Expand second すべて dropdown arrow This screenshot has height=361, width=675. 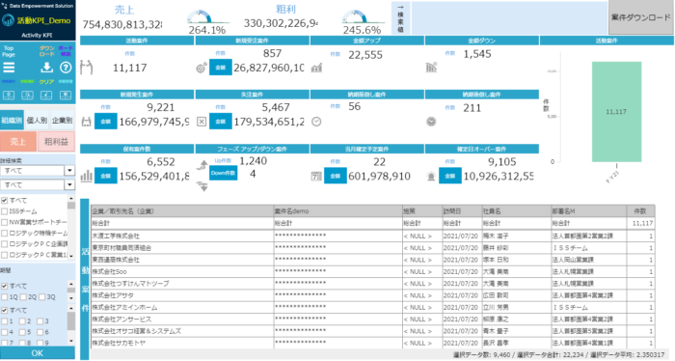tap(69, 184)
